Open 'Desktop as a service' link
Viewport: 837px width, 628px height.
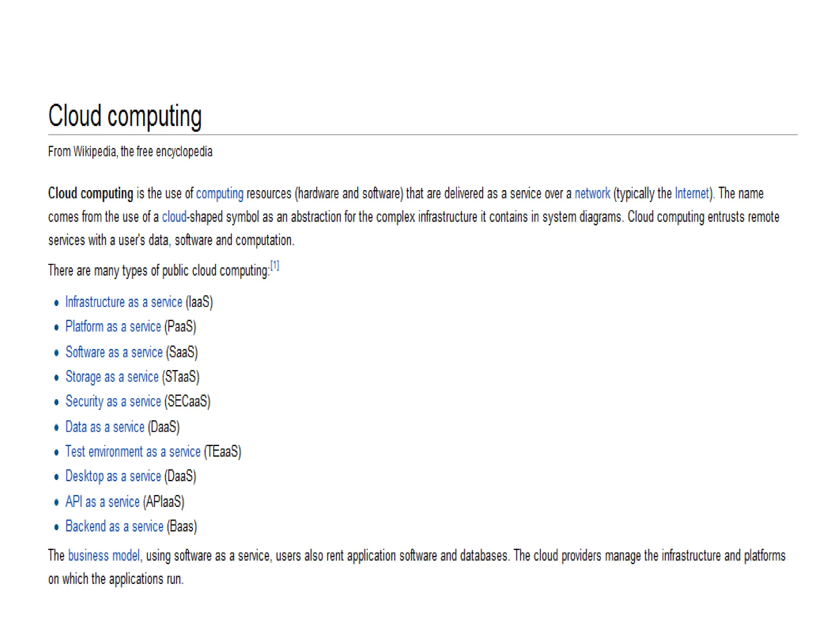[113, 476]
